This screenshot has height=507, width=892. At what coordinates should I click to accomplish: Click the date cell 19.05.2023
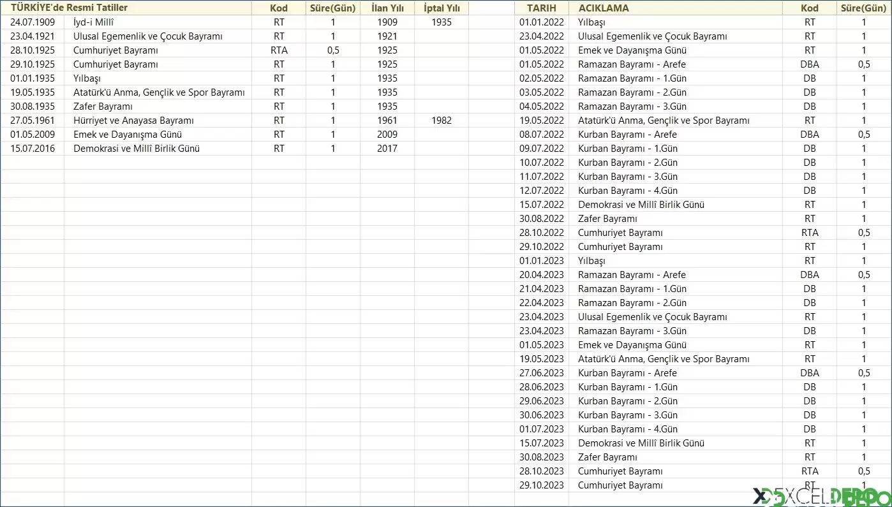pyautogui.click(x=542, y=359)
